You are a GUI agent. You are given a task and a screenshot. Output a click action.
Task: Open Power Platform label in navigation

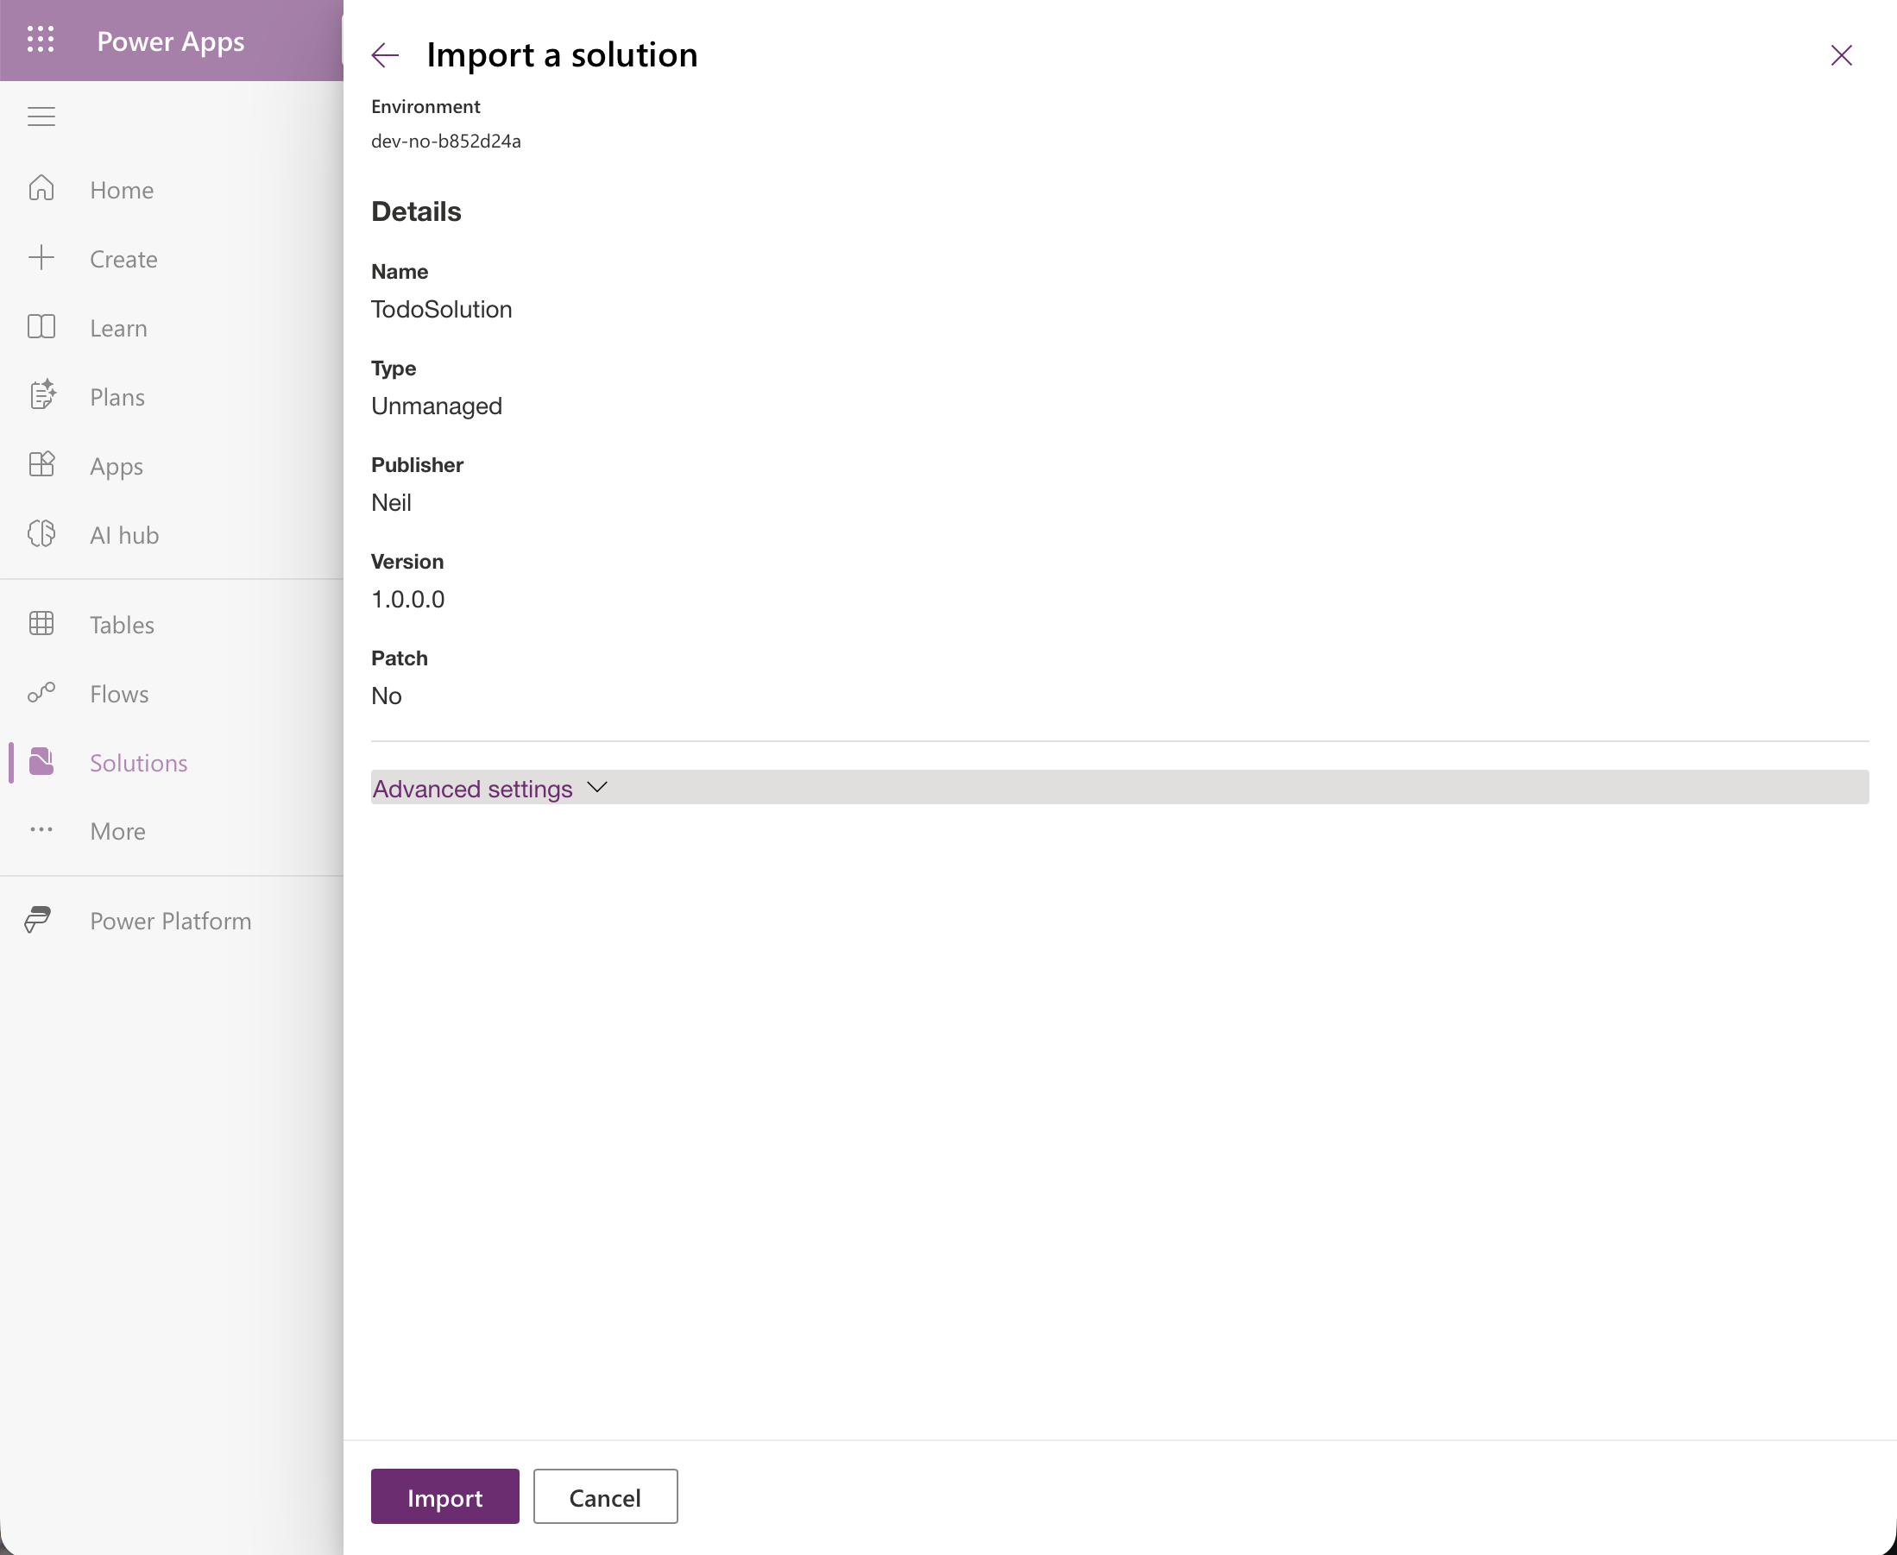[x=170, y=921]
